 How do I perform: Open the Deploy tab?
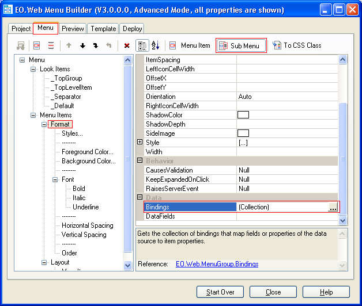[x=132, y=29]
